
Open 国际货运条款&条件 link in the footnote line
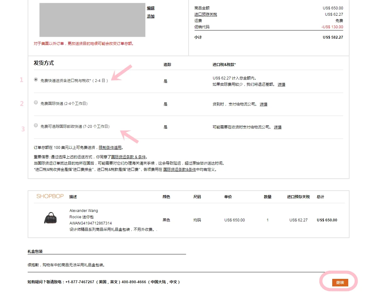pos(179,170)
